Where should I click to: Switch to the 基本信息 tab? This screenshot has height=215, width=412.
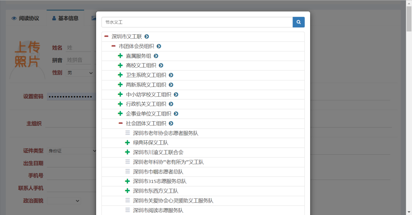tap(66, 18)
